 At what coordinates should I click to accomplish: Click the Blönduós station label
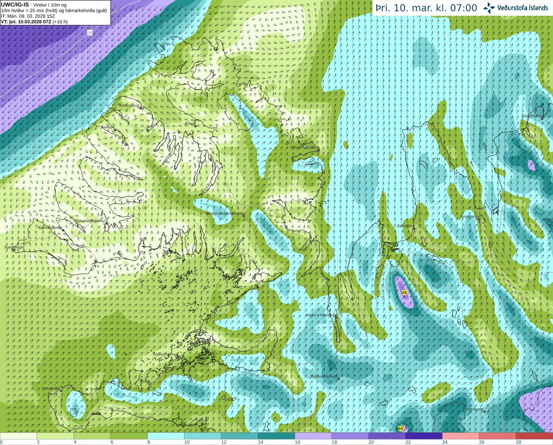tap(405, 226)
